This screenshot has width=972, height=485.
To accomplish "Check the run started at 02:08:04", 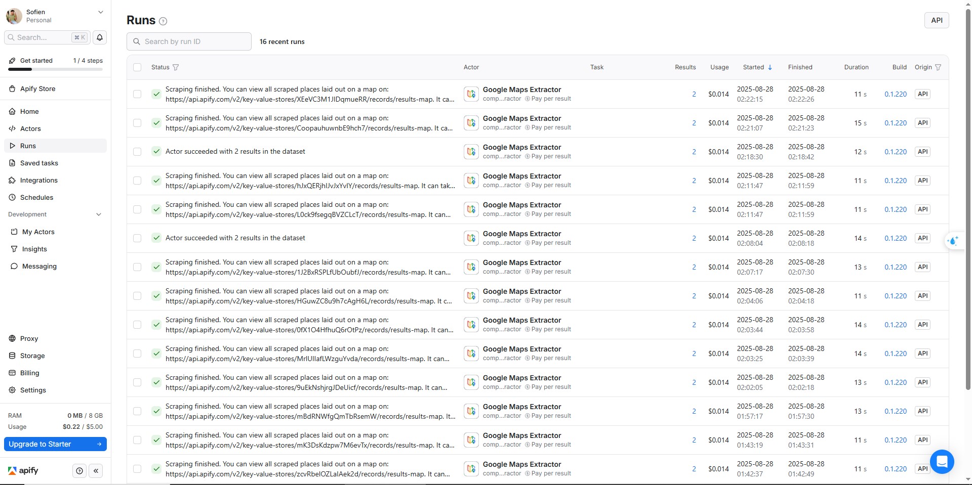I will point(137,238).
